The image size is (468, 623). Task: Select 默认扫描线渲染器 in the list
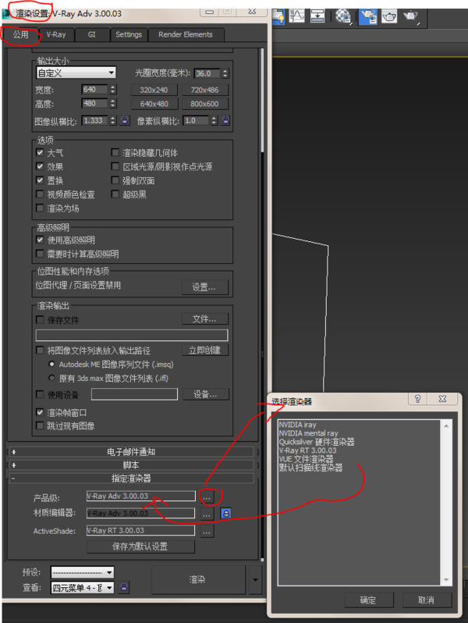(x=310, y=468)
